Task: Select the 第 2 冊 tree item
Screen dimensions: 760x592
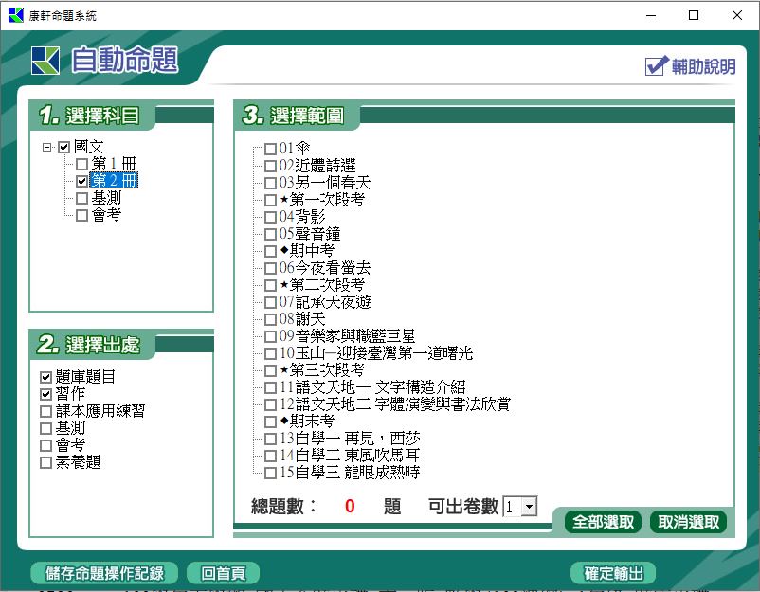Action: pyautogui.click(x=114, y=181)
